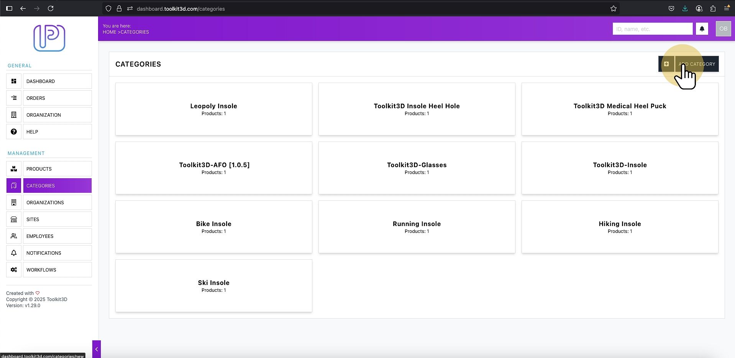
Task: Click the Help question mark icon
Action: [x=14, y=132]
